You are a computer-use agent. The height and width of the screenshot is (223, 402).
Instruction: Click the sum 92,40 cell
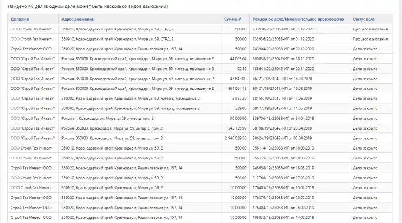[235, 69]
